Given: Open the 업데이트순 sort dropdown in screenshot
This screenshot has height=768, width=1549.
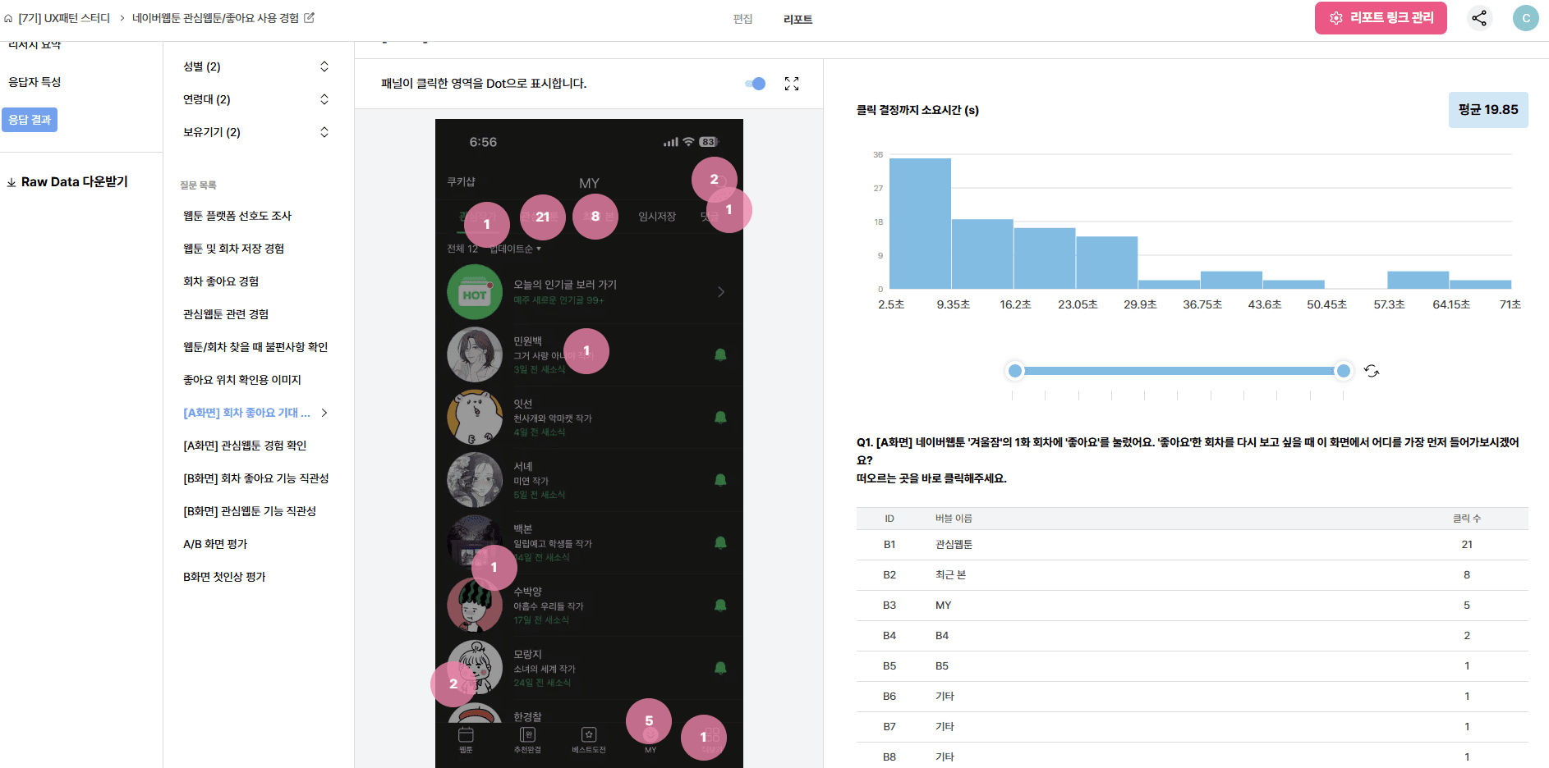Looking at the screenshot, I should click(x=516, y=249).
